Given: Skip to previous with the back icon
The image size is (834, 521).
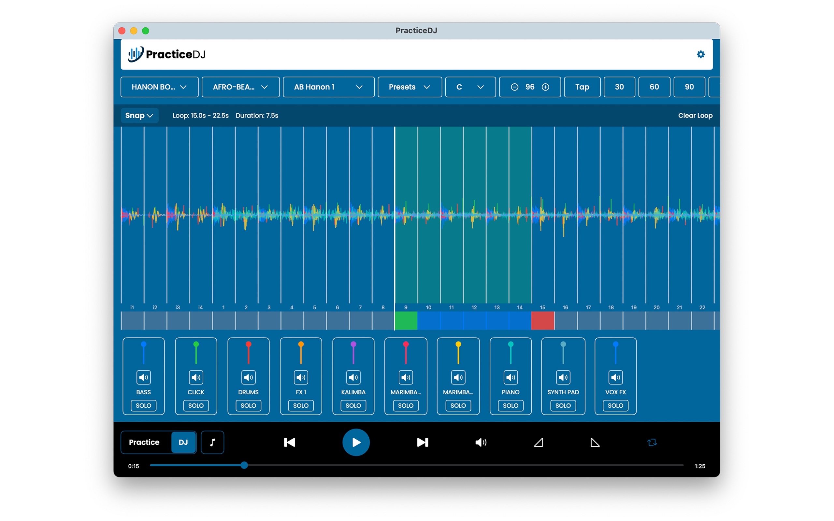Looking at the screenshot, I should [x=290, y=443].
